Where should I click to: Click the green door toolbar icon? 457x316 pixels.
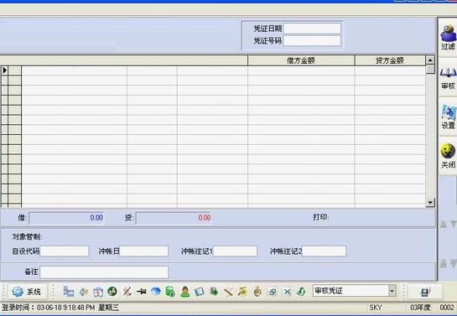[x=214, y=291]
